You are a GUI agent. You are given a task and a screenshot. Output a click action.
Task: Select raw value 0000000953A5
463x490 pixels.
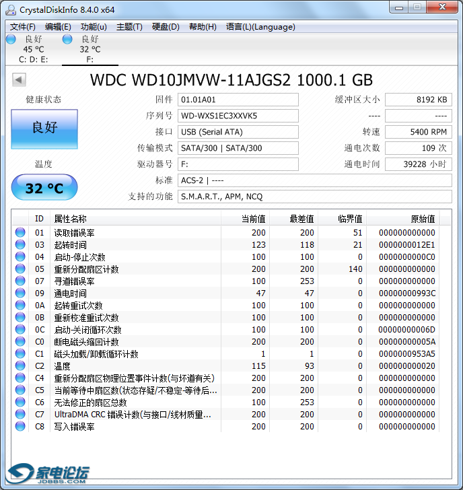tap(406, 354)
